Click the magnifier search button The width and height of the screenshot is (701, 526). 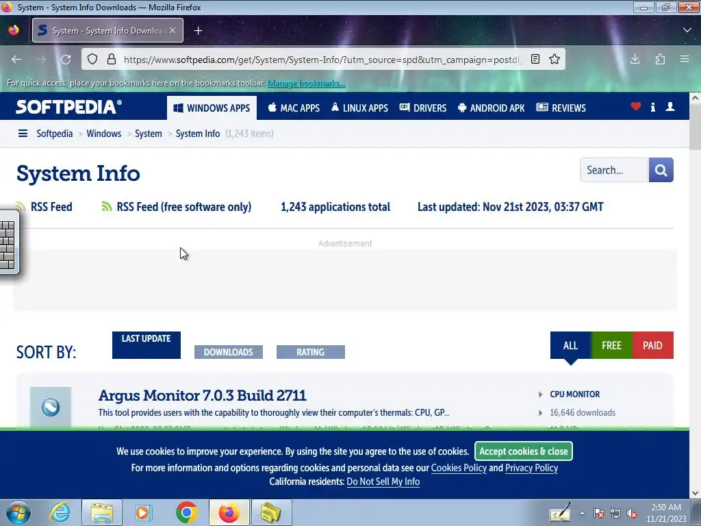point(661,170)
